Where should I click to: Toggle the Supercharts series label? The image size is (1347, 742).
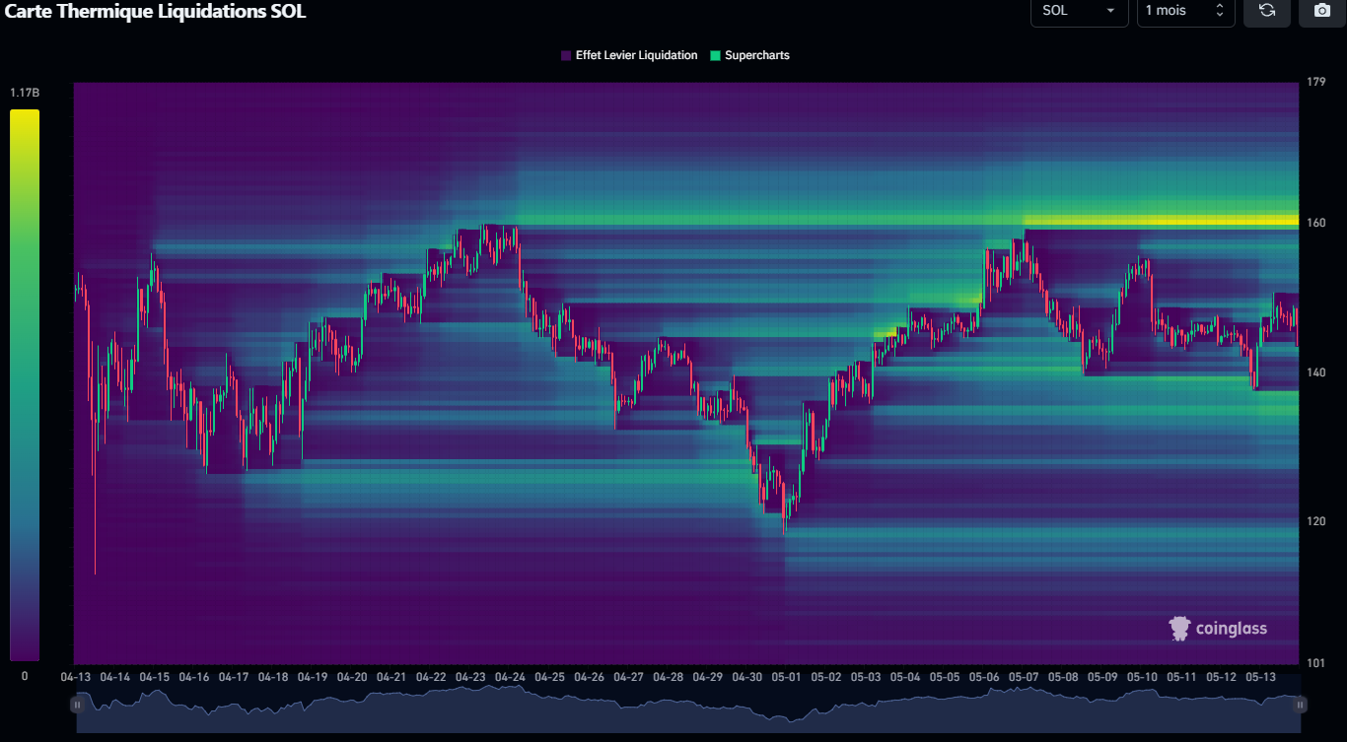click(756, 56)
